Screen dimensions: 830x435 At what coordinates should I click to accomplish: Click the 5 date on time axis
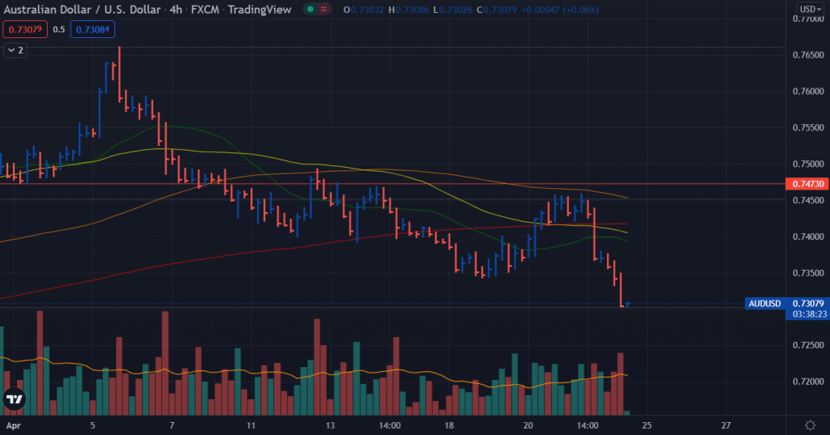(92, 425)
